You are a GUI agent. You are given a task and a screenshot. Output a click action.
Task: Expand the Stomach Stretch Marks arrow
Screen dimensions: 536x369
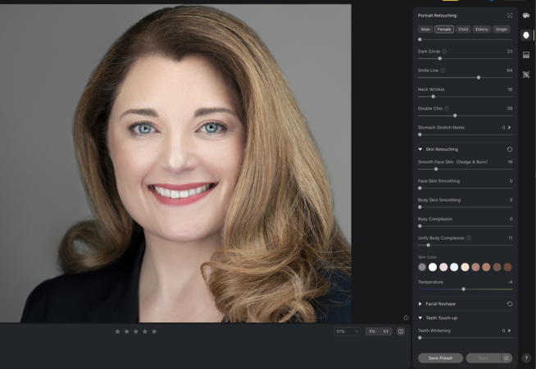(x=510, y=127)
